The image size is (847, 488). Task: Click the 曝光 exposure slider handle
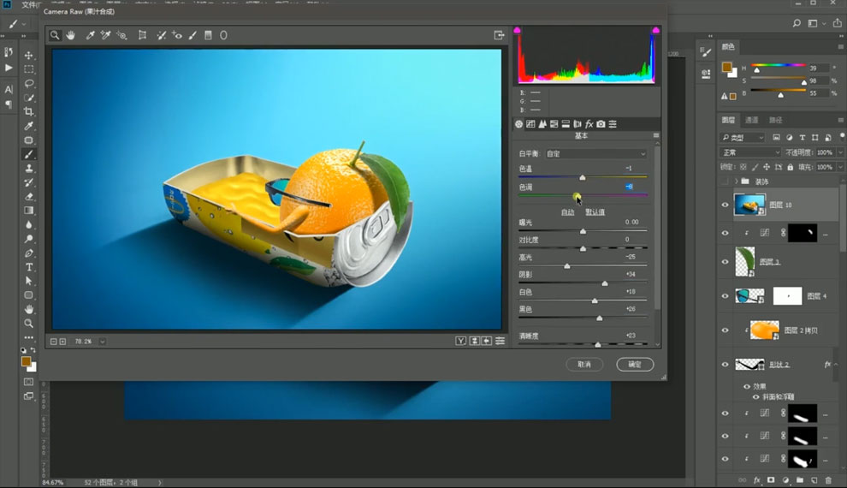[583, 231]
